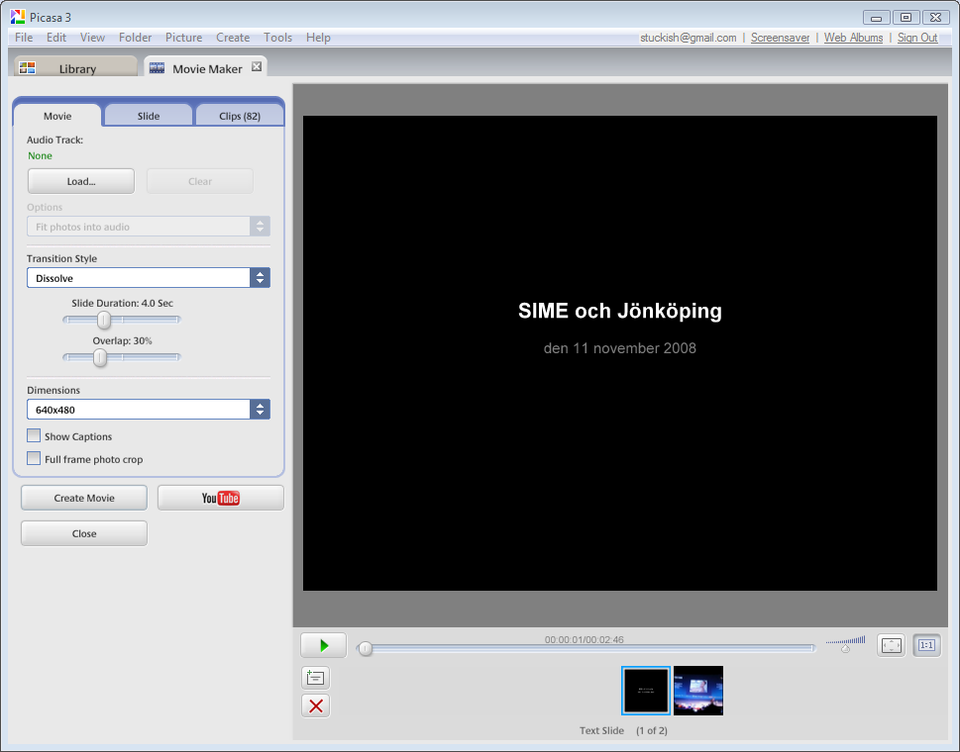Open the Fit photos into audio dropdown
The image size is (960, 752).
pos(149,227)
